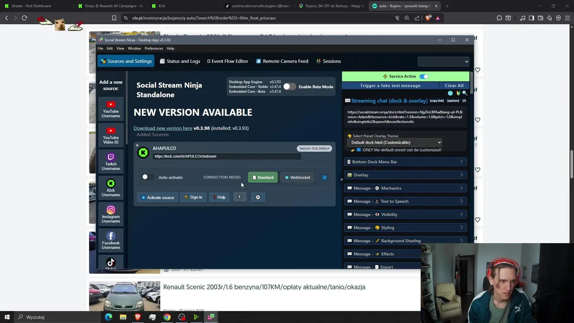
Task: Open the Preferences menu
Action: [x=154, y=48]
